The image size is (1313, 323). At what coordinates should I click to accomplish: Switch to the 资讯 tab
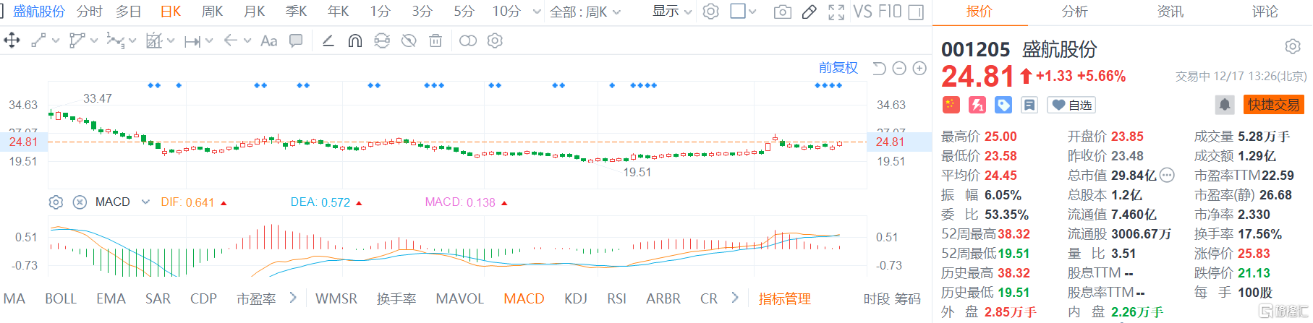(1170, 12)
